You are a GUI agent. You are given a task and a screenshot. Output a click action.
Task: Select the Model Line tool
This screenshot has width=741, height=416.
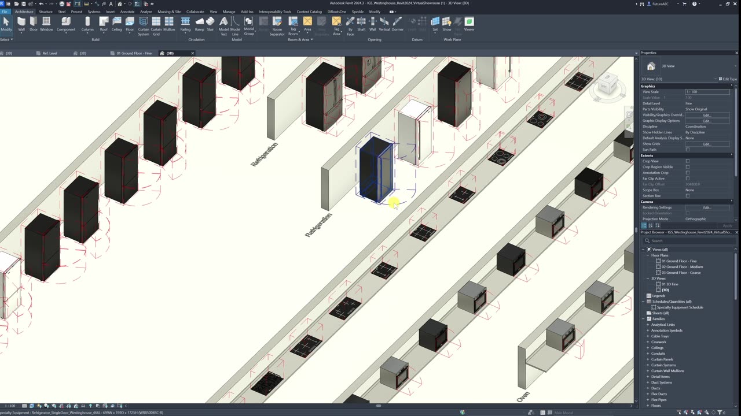[235, 26]
